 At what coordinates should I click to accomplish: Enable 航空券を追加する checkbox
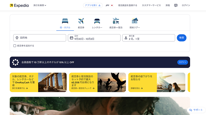(x=15, y=46)
